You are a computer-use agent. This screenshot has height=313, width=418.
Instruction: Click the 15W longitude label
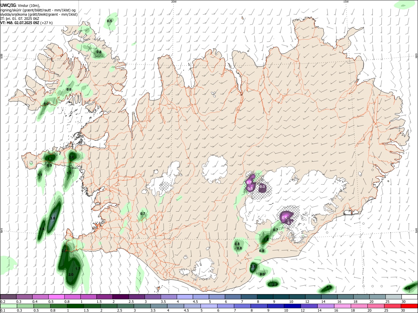coord(346,2)
